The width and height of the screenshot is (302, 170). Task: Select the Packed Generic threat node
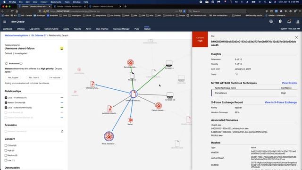[x=159, y=106]
